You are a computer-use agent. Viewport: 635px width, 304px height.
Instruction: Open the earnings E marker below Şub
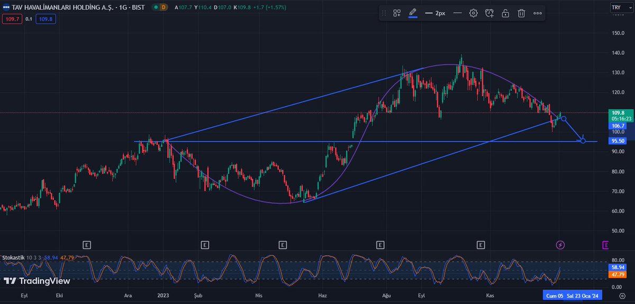pos(204,245)
